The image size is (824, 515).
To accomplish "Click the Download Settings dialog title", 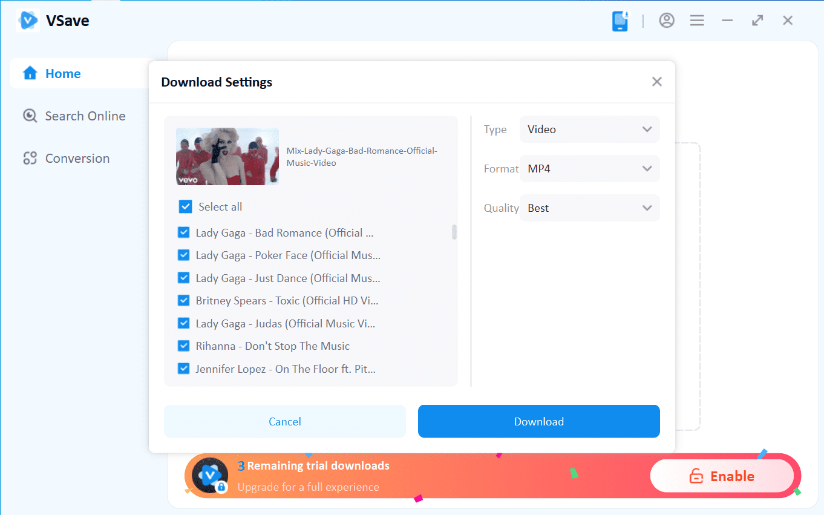I will (217, 82).
